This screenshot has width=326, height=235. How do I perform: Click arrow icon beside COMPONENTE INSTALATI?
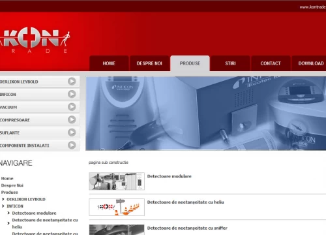[72, 145]
